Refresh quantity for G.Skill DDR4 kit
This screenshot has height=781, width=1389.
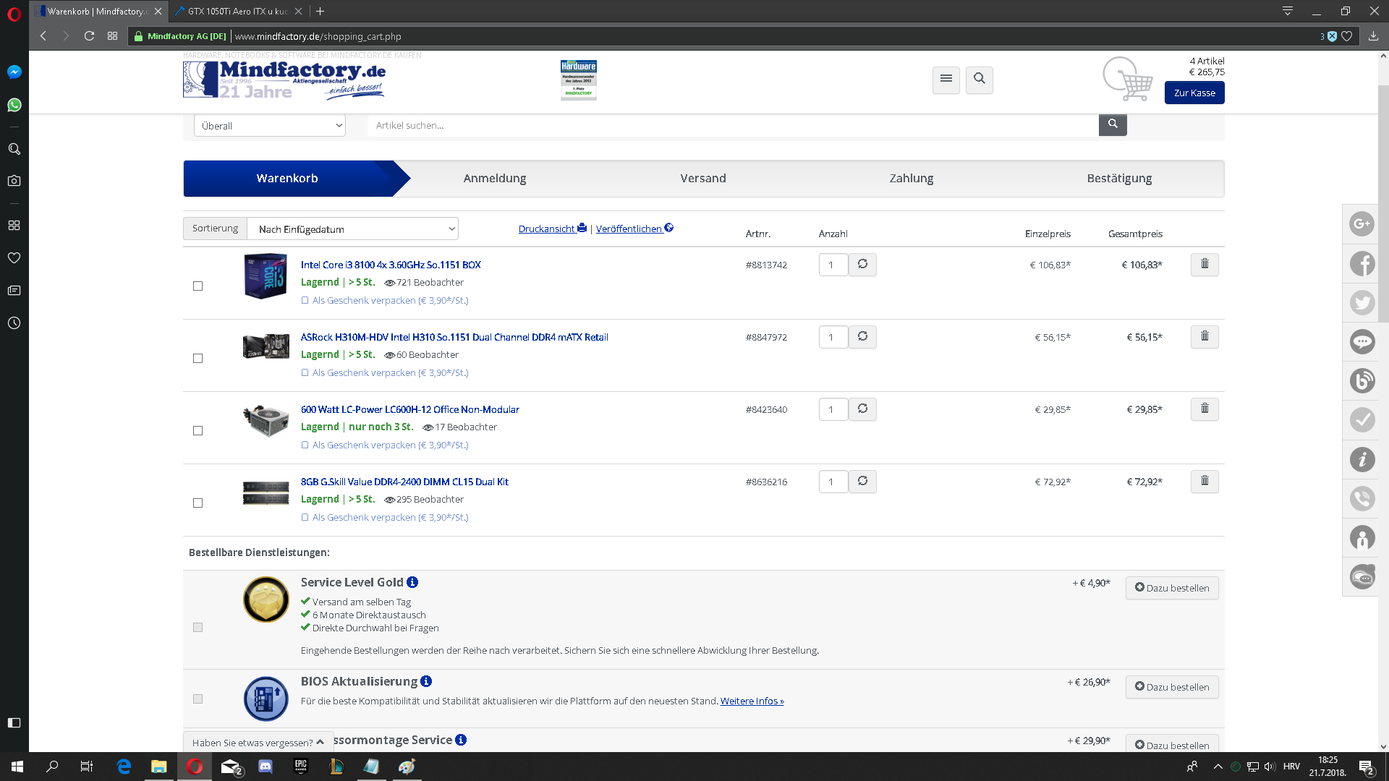pos(862,482)
